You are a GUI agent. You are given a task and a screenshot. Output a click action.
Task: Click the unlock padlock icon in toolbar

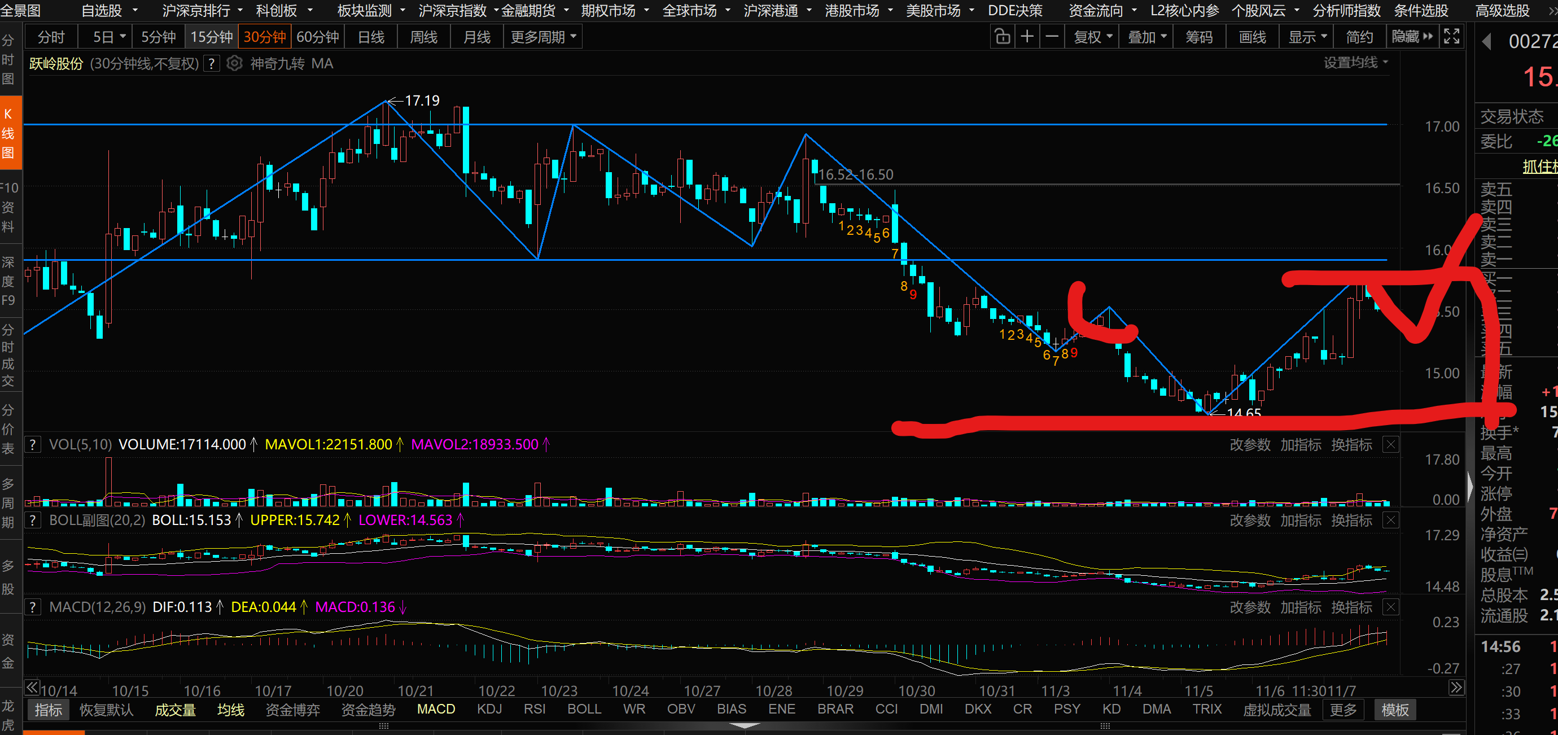pos(1002,37)
